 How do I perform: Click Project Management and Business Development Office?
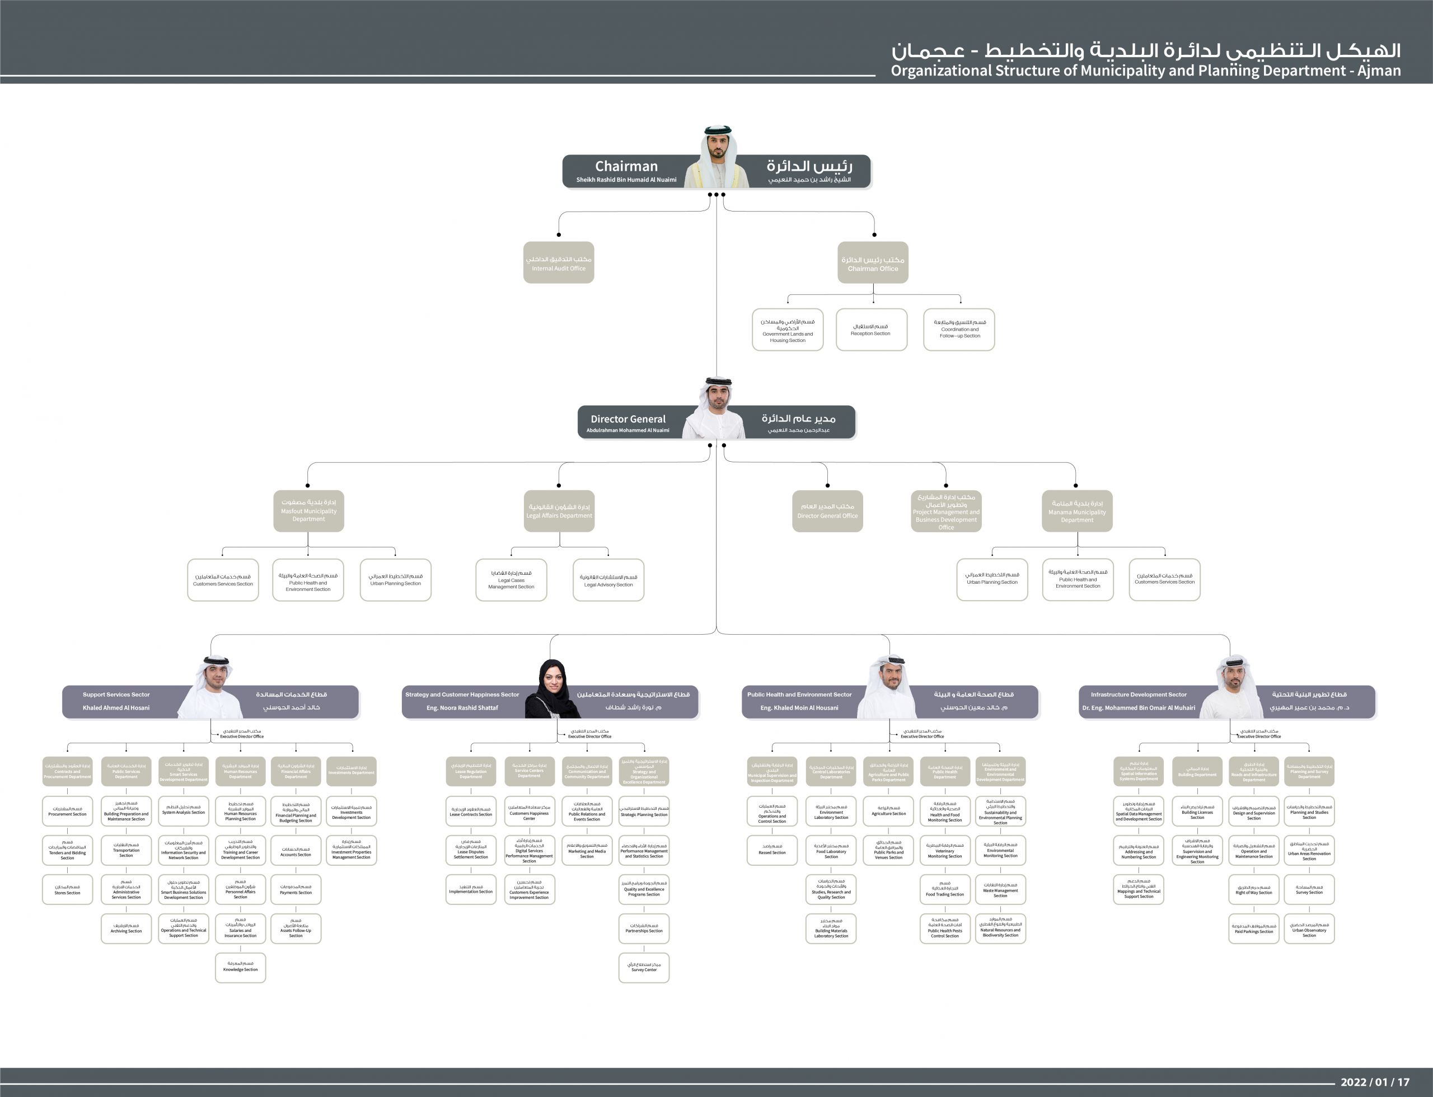pyautogui.click(x=946, y=510)
